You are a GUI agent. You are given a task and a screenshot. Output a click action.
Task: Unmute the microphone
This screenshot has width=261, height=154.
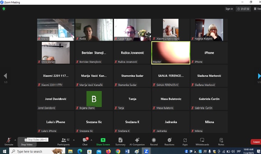9,142
